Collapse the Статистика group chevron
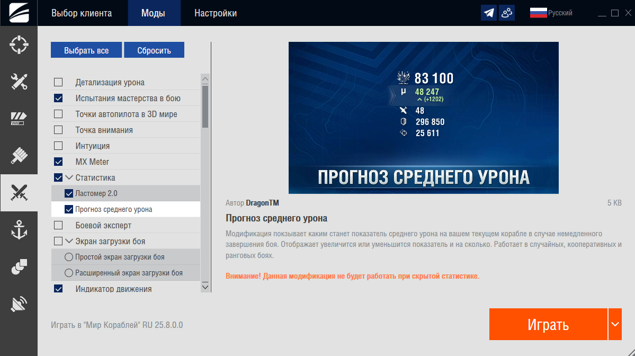 69,177
